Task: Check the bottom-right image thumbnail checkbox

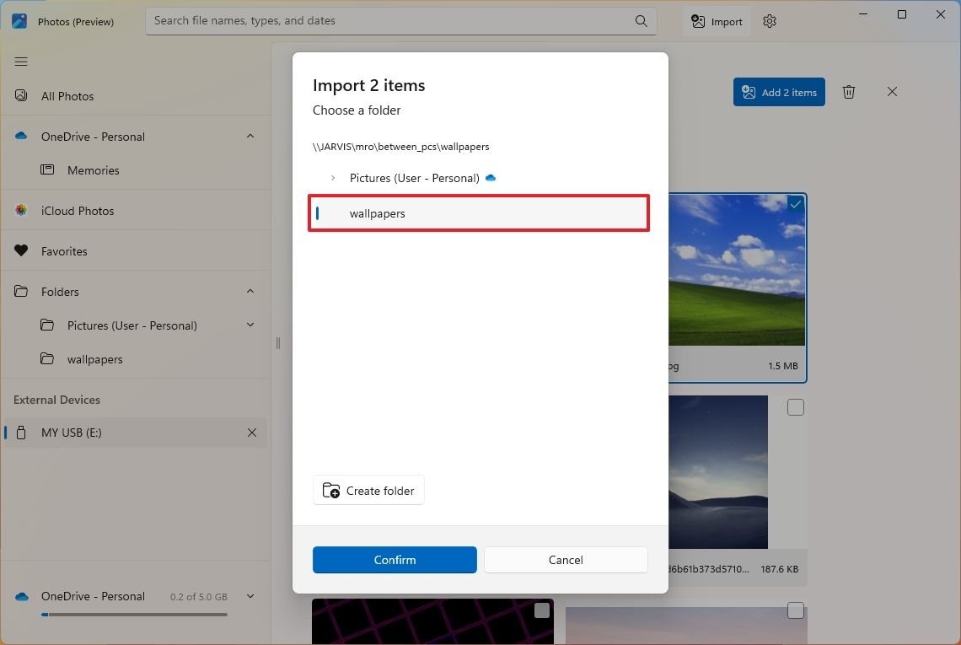Action: click(794, 610)
